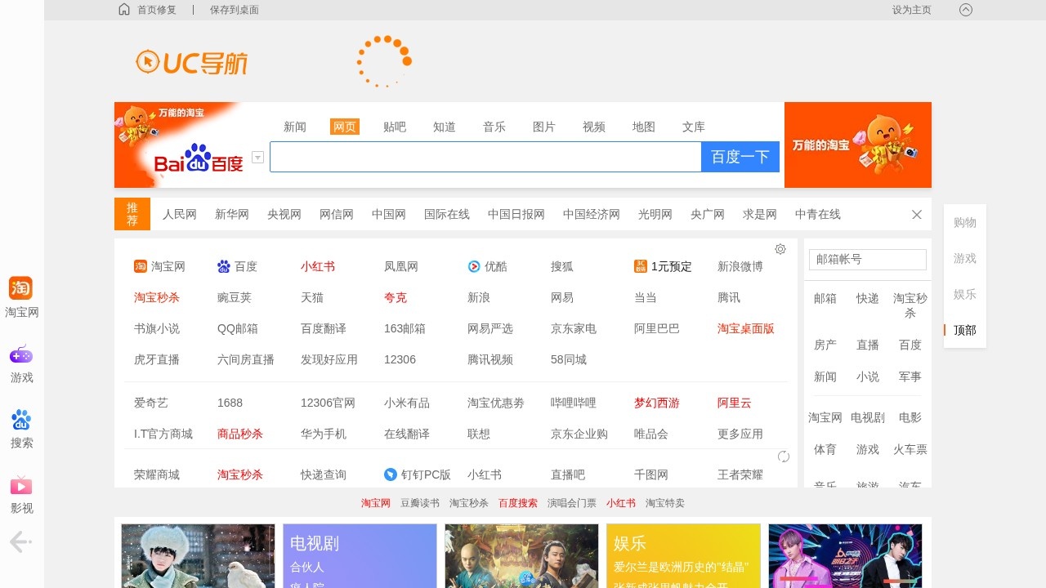Open 首页修复 link
The width and height of the screenshot is (1046, 588).
(157, 10)
